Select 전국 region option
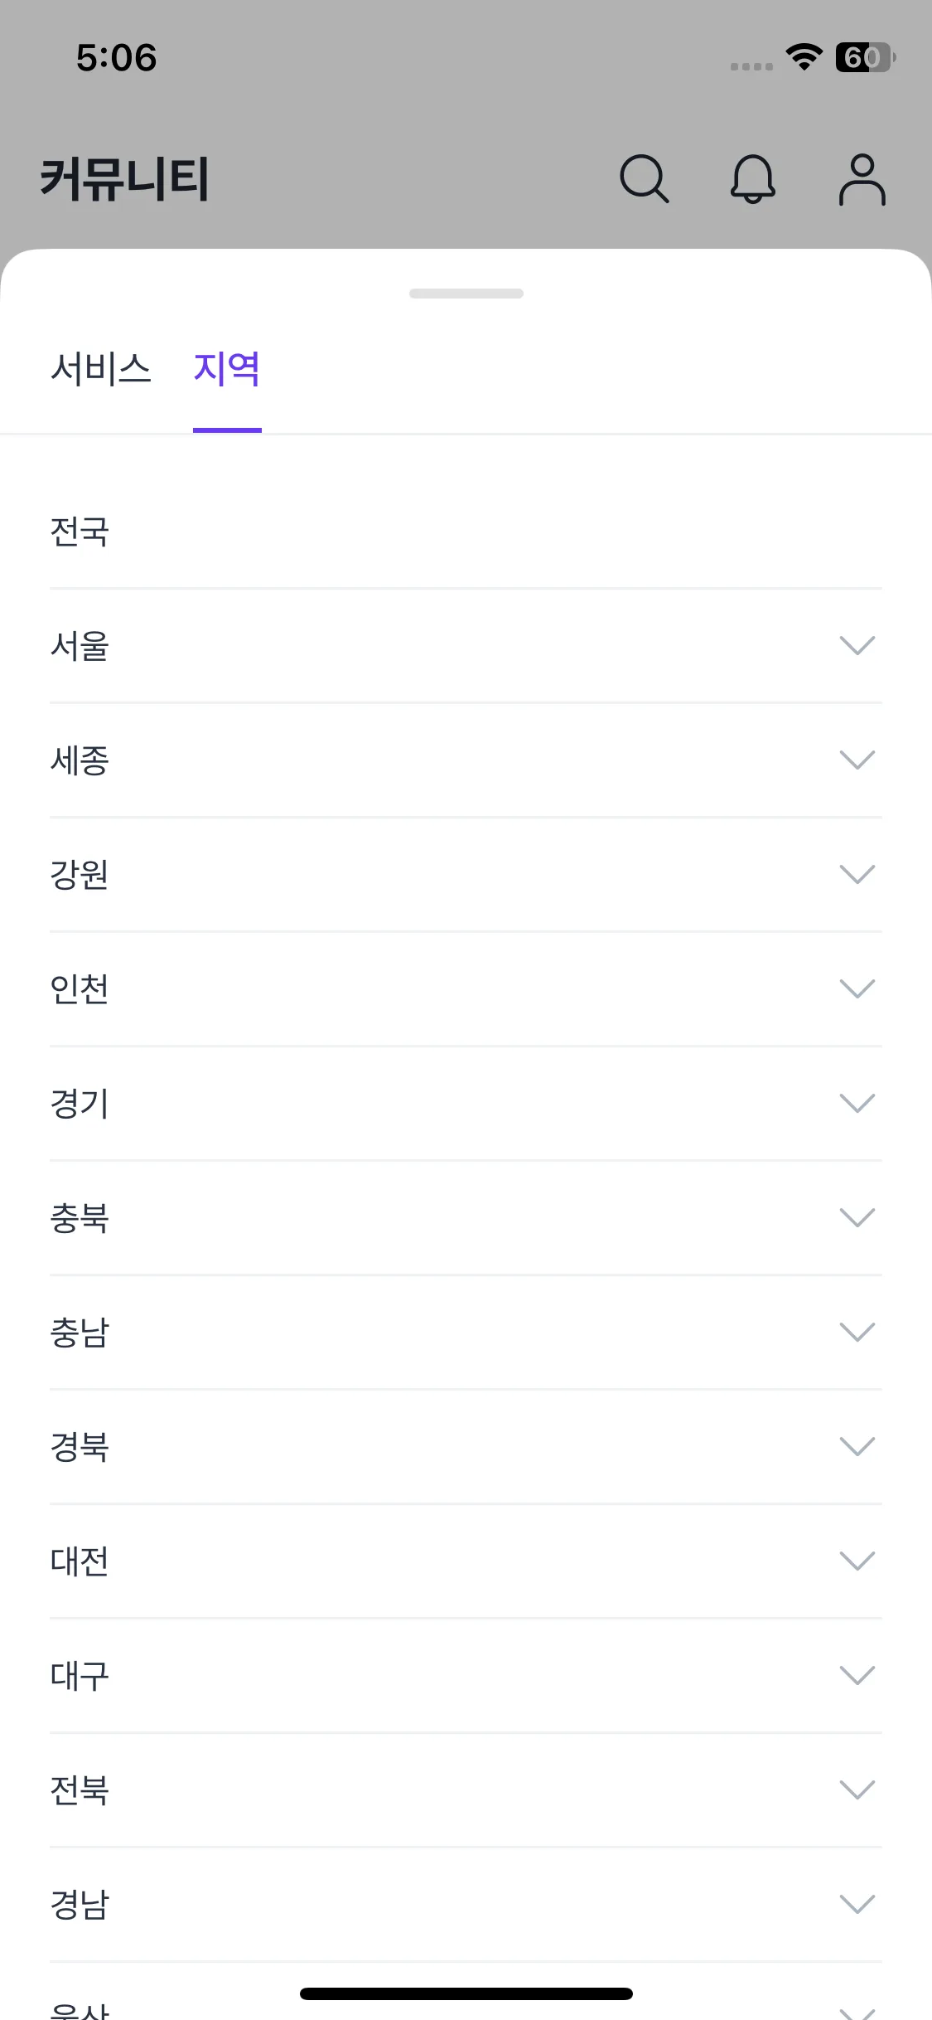This screenshot has height=2020, width=932. (x=80, y=532)
